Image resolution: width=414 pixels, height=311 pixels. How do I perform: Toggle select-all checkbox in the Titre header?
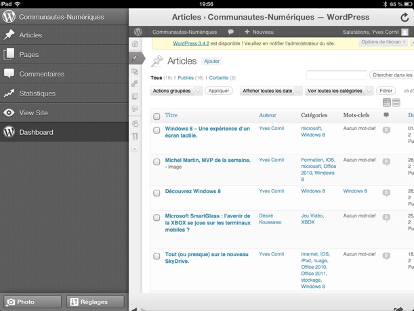point(157,117)
